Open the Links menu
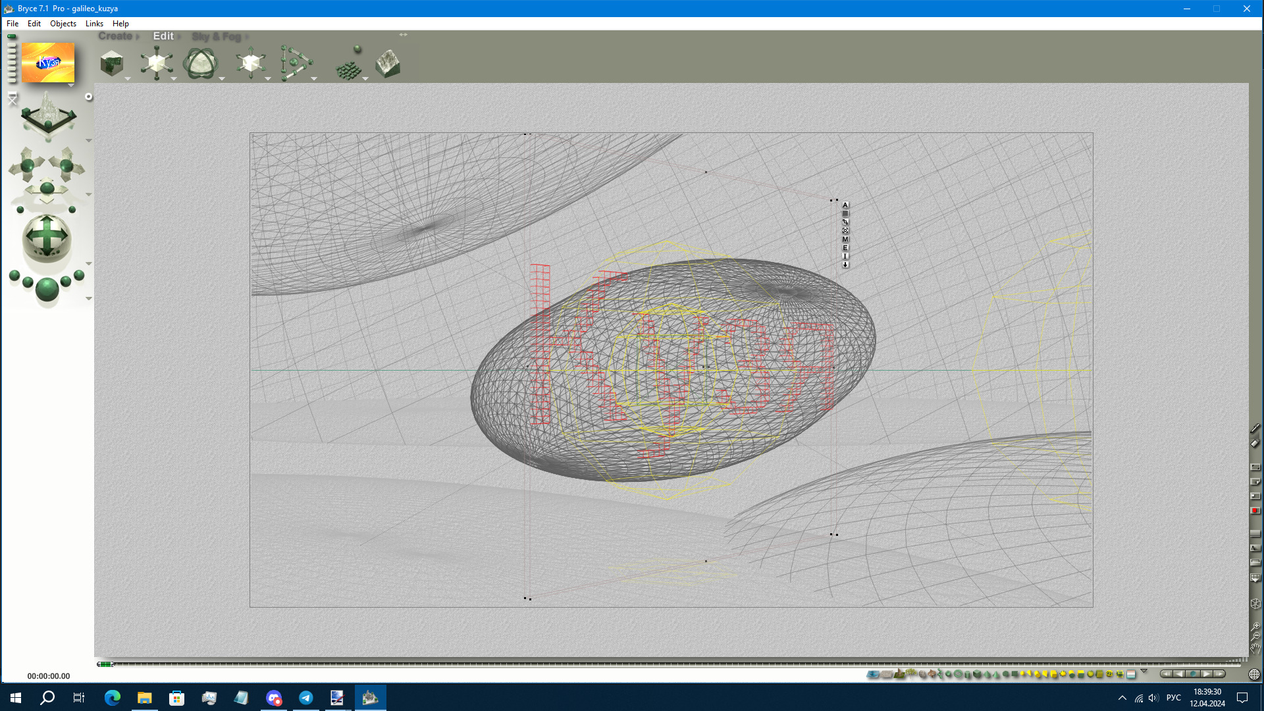Screen dimensions: 1264x711 tap(94, 24)
